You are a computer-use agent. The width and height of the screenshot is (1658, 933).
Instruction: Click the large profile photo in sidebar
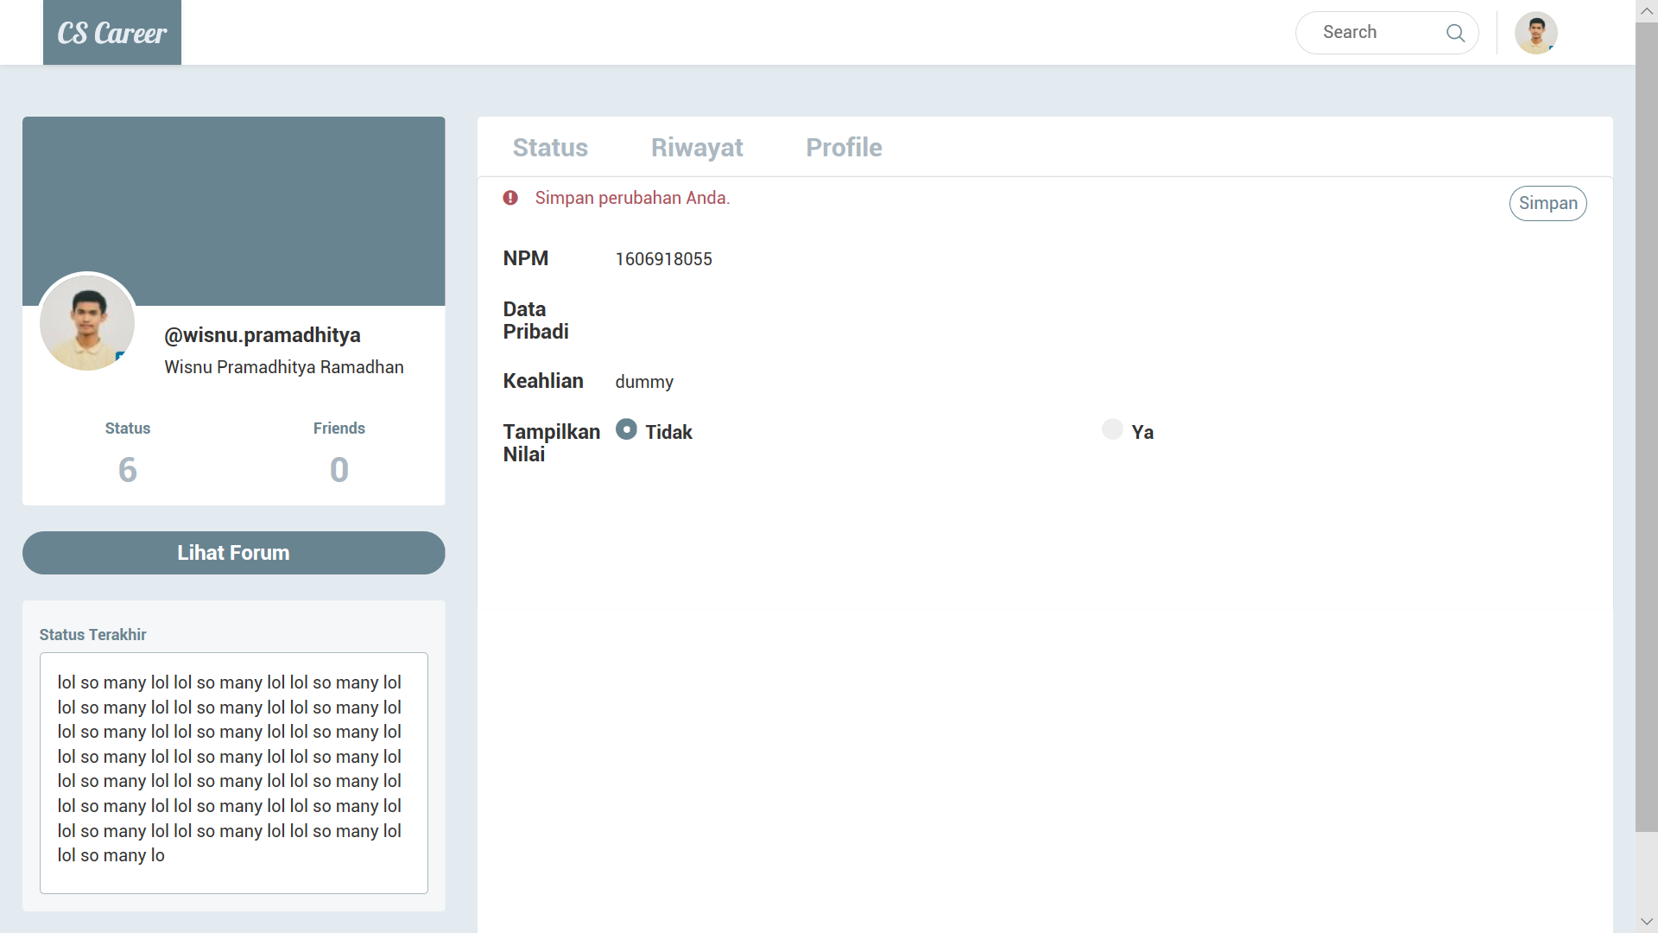click(x=87, y=322)
